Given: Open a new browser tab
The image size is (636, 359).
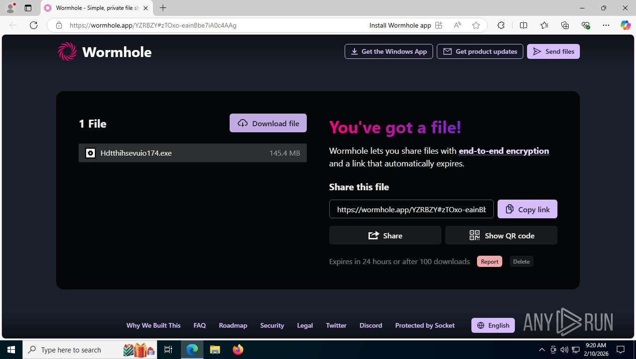Looking at the screenshot, I should point(163,8).
